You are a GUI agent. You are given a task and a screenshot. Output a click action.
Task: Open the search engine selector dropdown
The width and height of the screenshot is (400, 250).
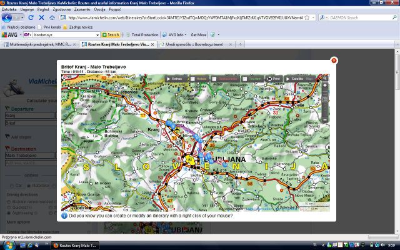(x=324, y=17)
